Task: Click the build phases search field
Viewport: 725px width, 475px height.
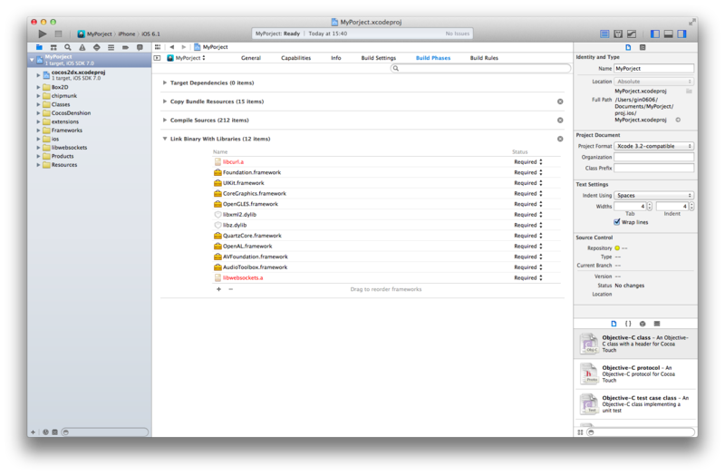Action: pyautogui.click(x=480, y=69)
